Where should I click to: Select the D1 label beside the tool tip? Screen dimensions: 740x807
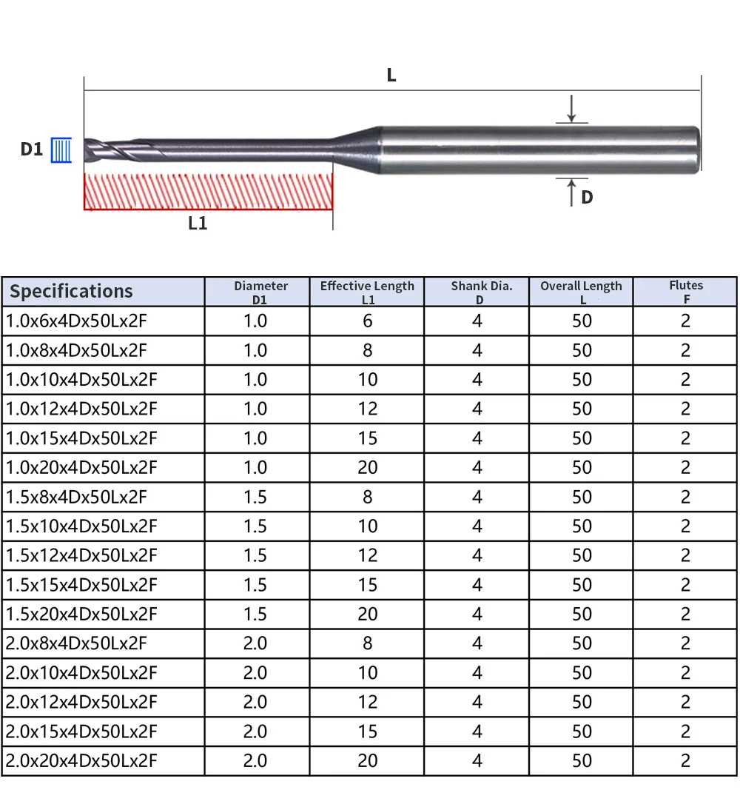[x=31, y=150]
